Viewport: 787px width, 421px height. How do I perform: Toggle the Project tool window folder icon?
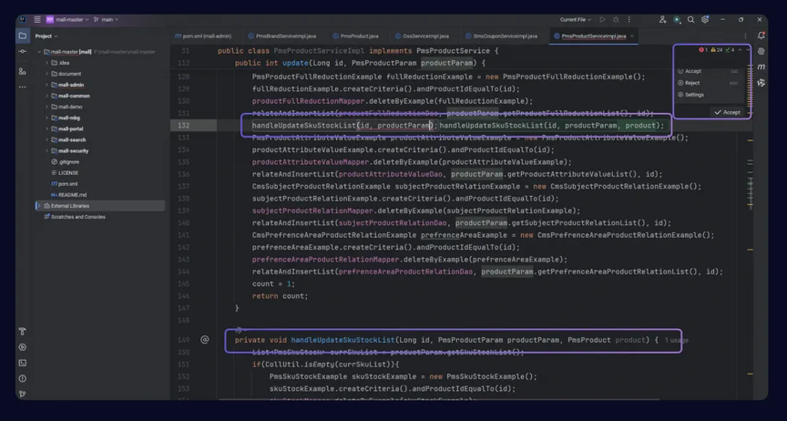point(22,36)
